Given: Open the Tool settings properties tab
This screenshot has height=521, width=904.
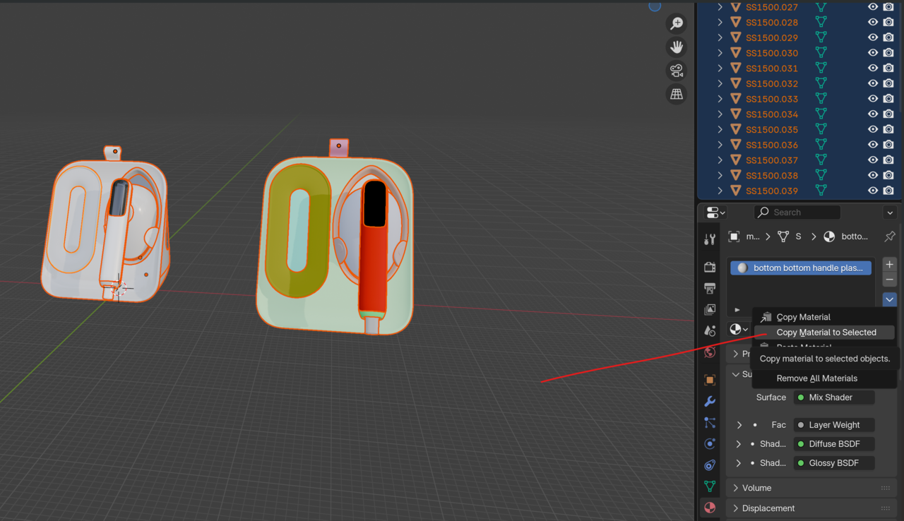Looking at the screenshot, I should click(x=710, y=239).
